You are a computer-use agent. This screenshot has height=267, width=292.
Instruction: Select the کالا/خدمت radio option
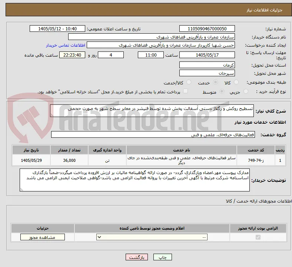click(189, 82)
